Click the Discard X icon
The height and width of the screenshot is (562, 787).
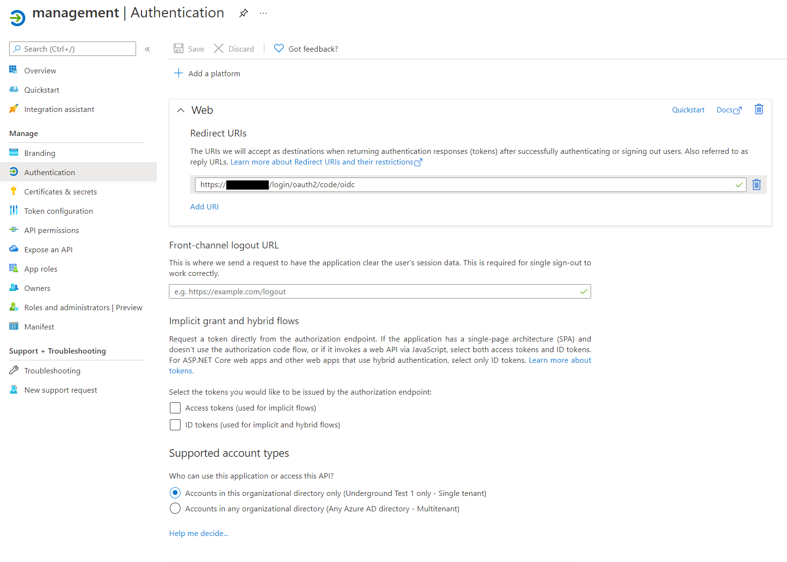[219, 49]
